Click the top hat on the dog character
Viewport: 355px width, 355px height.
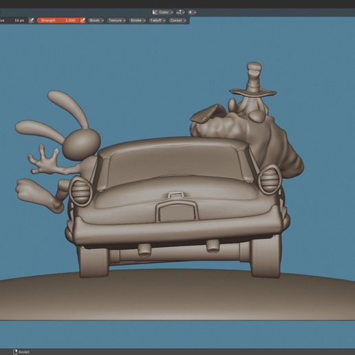[253, 80]
